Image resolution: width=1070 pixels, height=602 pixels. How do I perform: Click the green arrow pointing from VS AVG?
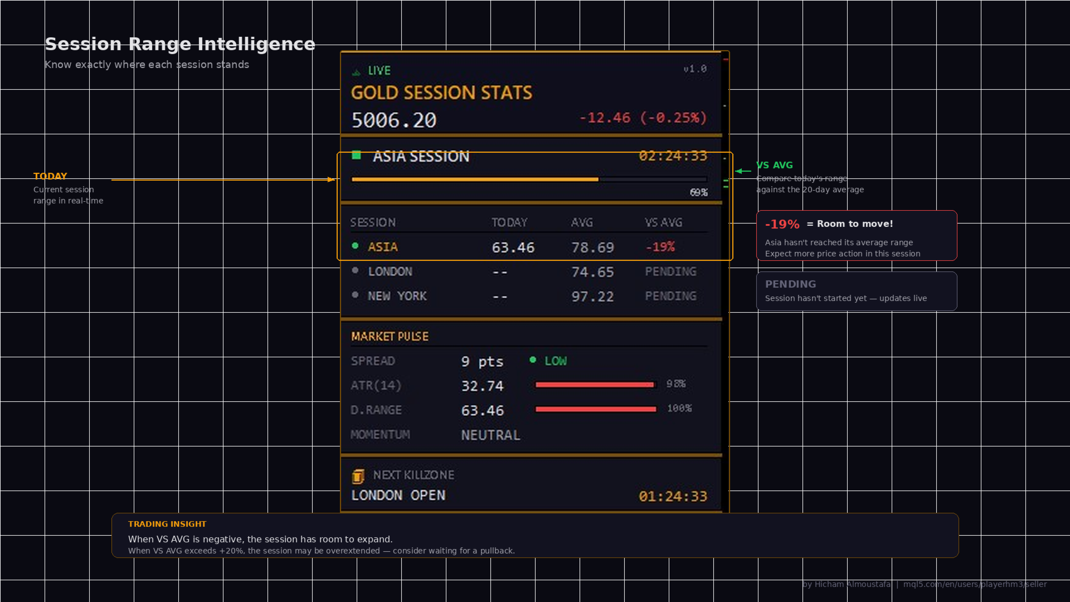[x=743, y=171]
